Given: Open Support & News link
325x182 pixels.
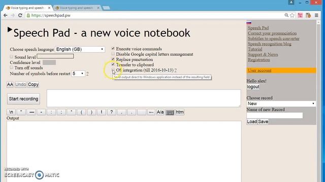Looking at the screenshot, I should click(263, 55).
